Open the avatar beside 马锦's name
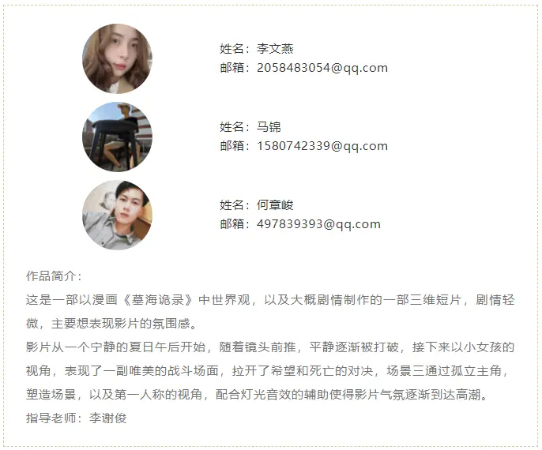 (x=117, y=137)
